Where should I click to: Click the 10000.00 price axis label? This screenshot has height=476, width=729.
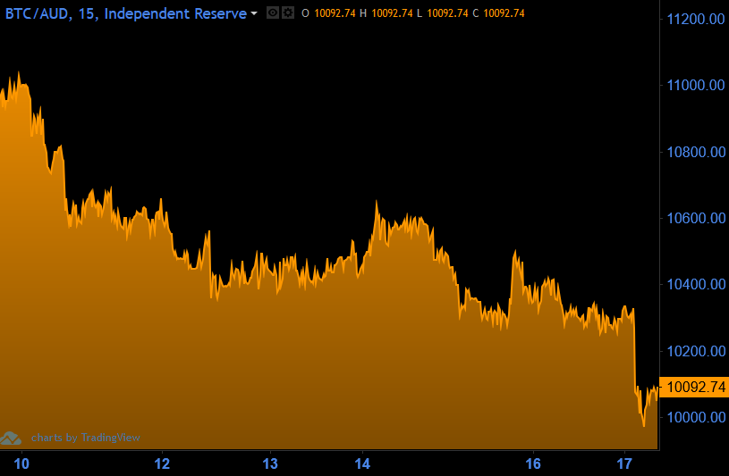pyautogui.click(x=696, y=417)
